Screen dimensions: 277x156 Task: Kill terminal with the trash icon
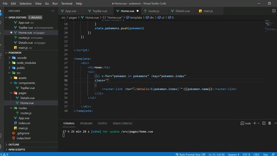(x=270, y=123)
